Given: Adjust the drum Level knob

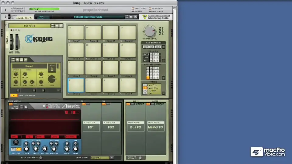Looking at the screenshot, I should [52, 79].
